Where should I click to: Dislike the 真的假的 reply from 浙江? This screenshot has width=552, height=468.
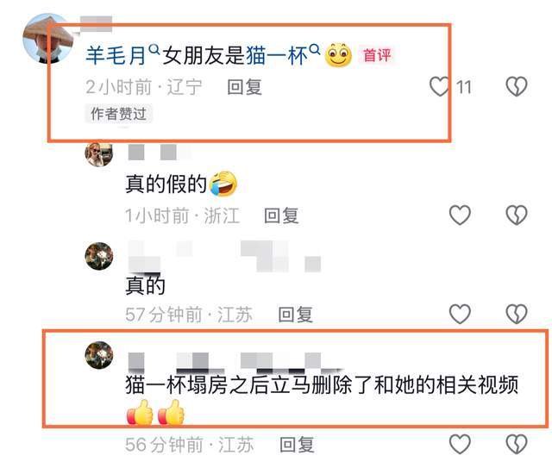[x=517, y=215]
